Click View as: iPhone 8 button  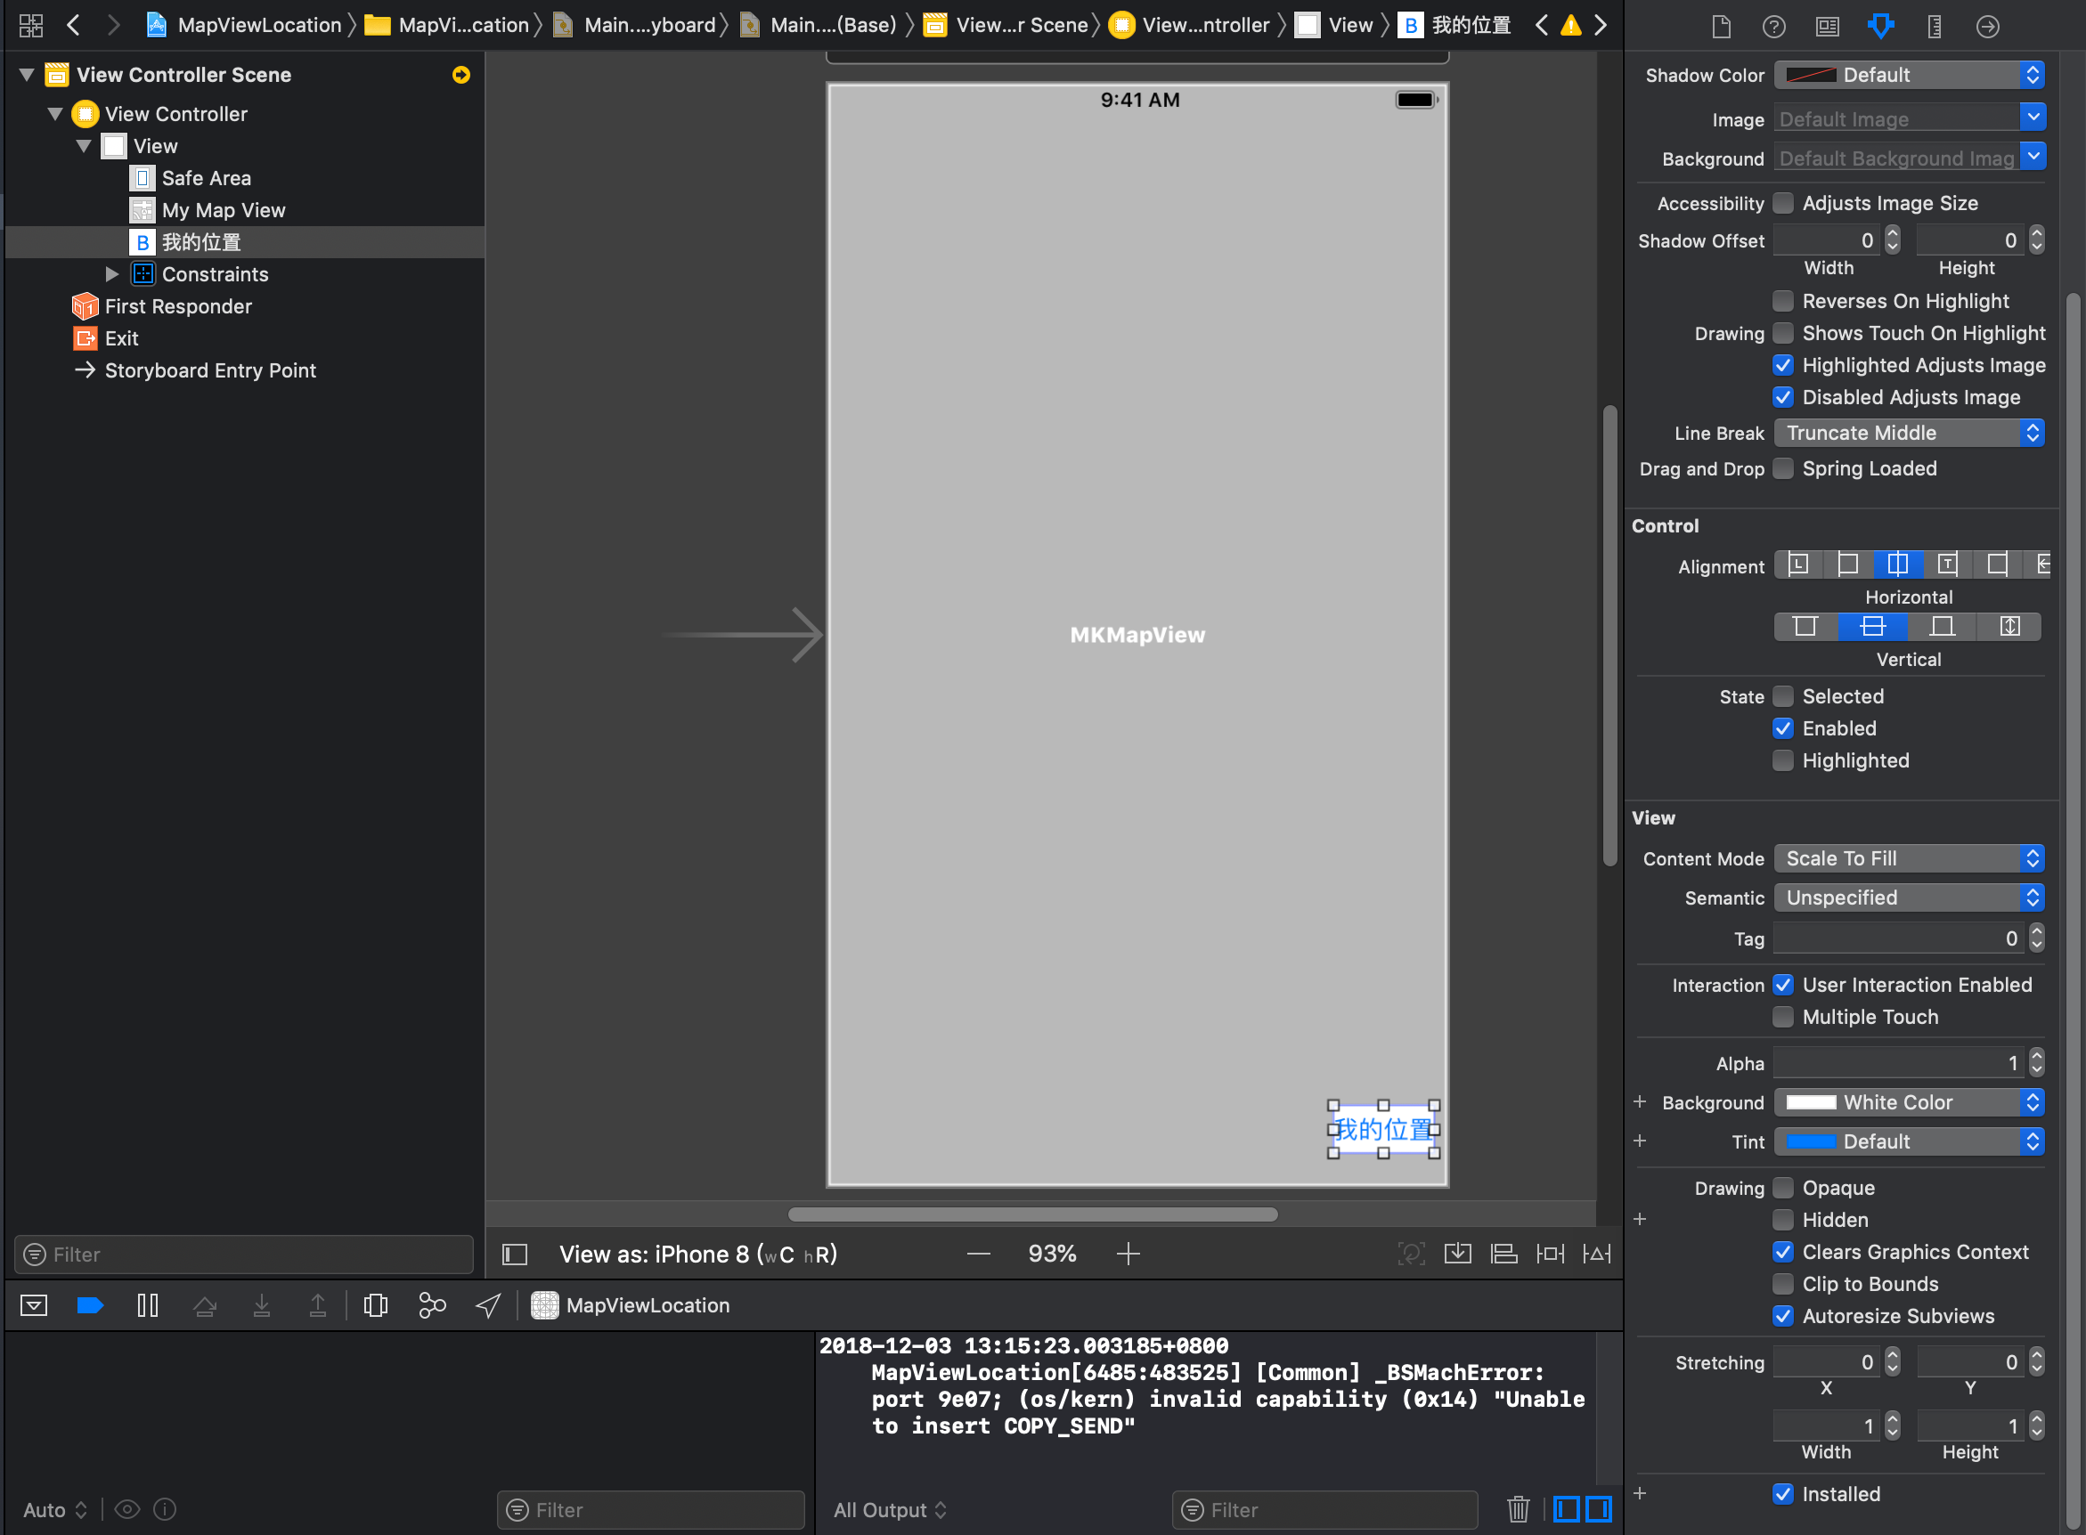tap(698, 1255)
